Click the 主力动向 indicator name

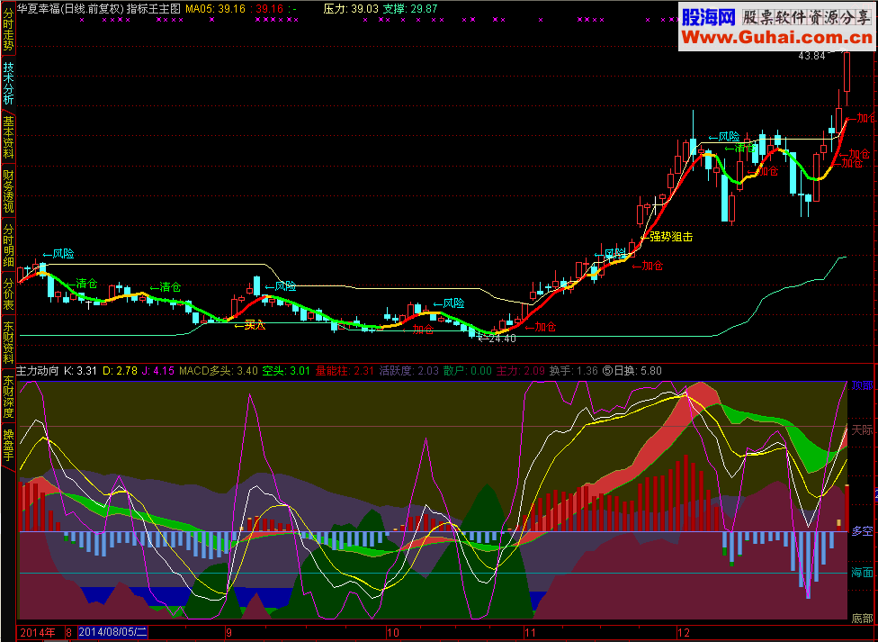(38, 370)
